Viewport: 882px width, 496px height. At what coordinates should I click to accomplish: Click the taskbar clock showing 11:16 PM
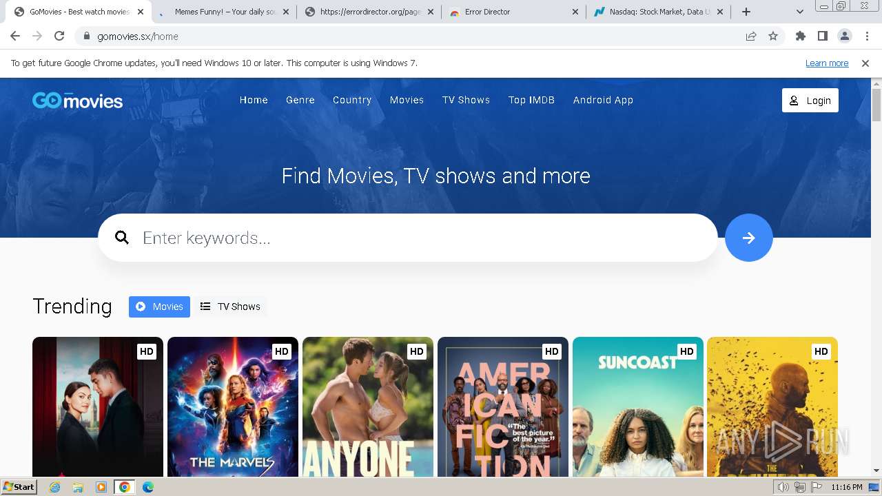tap(847, 487)
